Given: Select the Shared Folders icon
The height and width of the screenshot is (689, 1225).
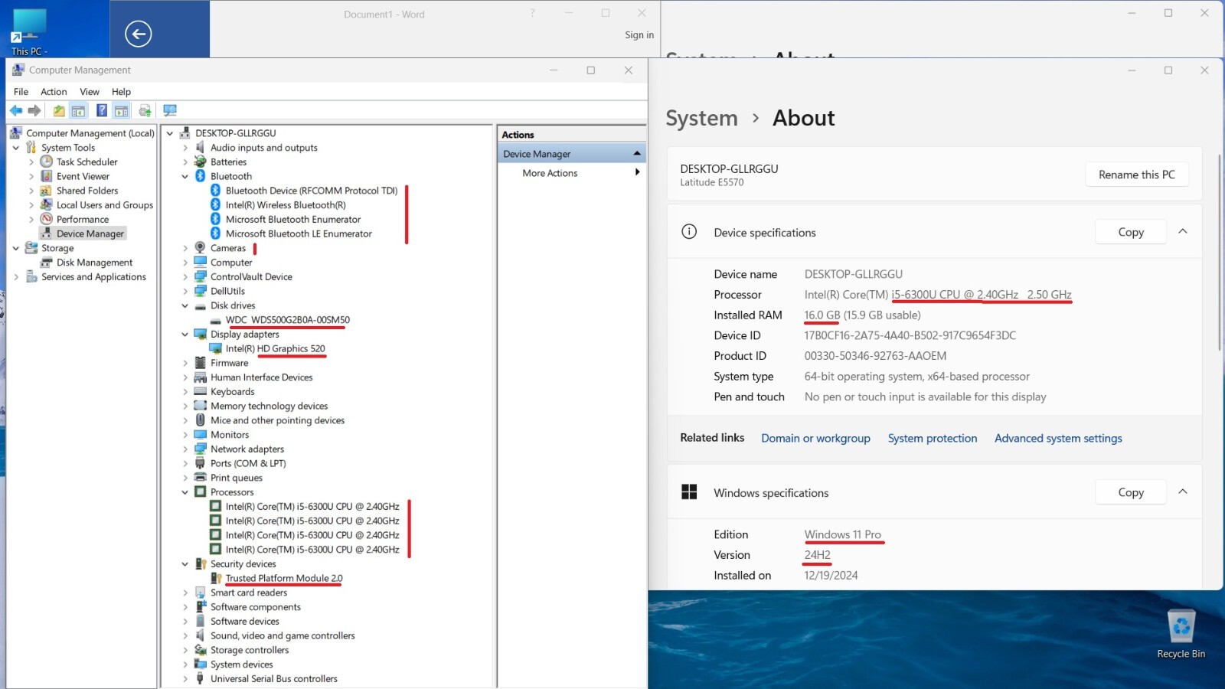Looking at the screenshot, I should click(47, 191).
